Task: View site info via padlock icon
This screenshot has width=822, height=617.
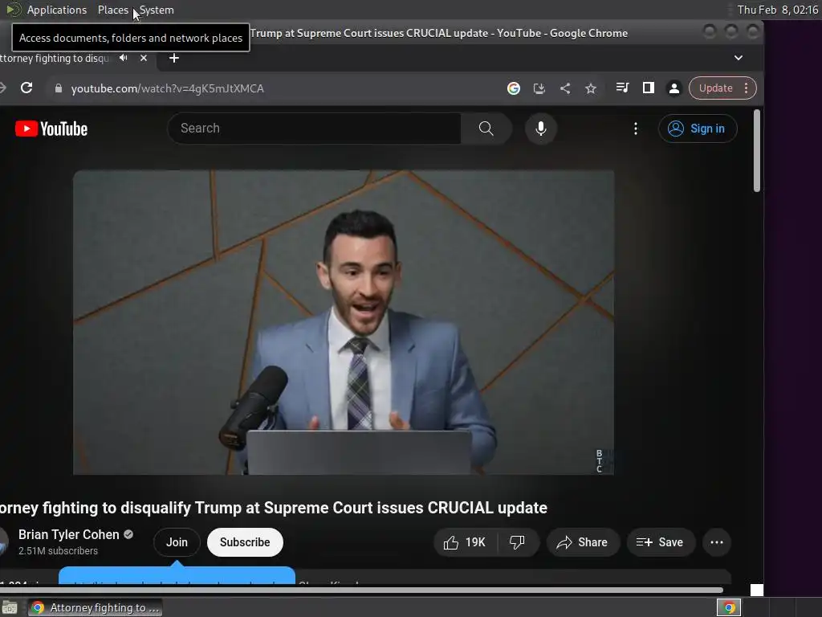Action: click(59, 88)
